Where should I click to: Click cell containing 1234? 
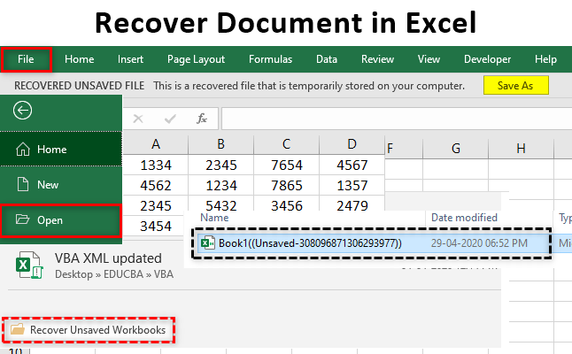pos(221,186)
